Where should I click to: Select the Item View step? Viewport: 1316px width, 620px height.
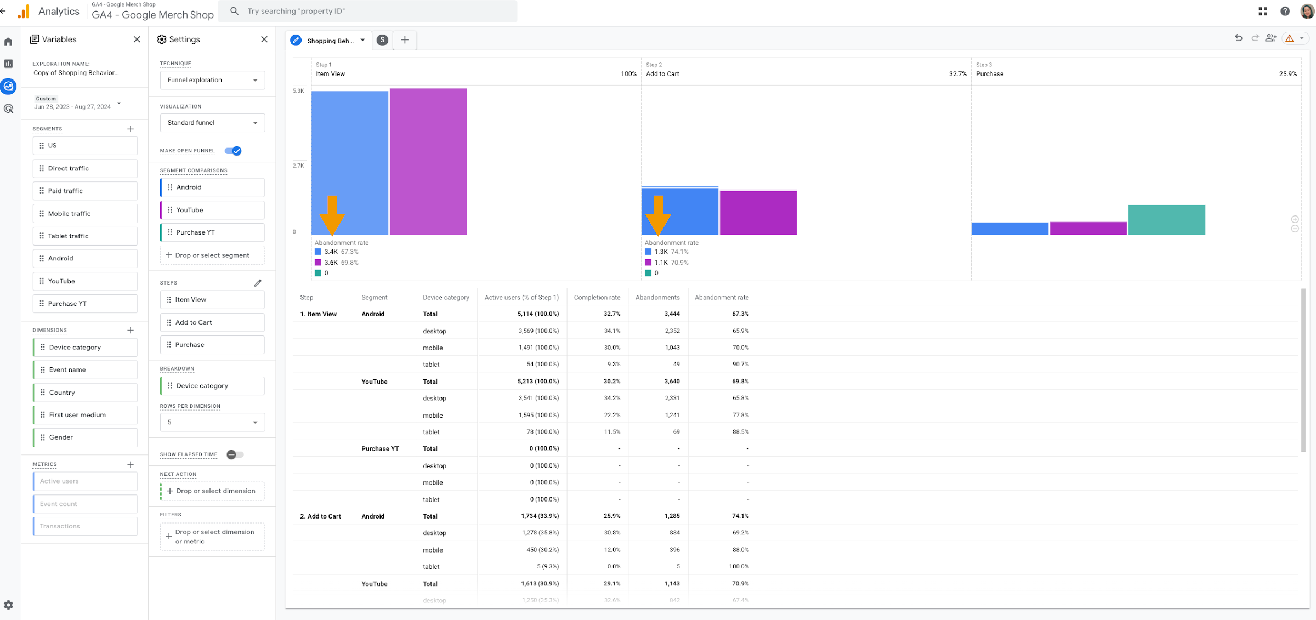coord(212,300)
